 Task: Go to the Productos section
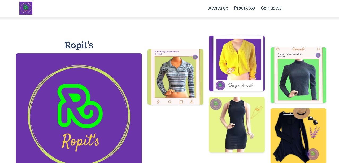tap(244, 8)
